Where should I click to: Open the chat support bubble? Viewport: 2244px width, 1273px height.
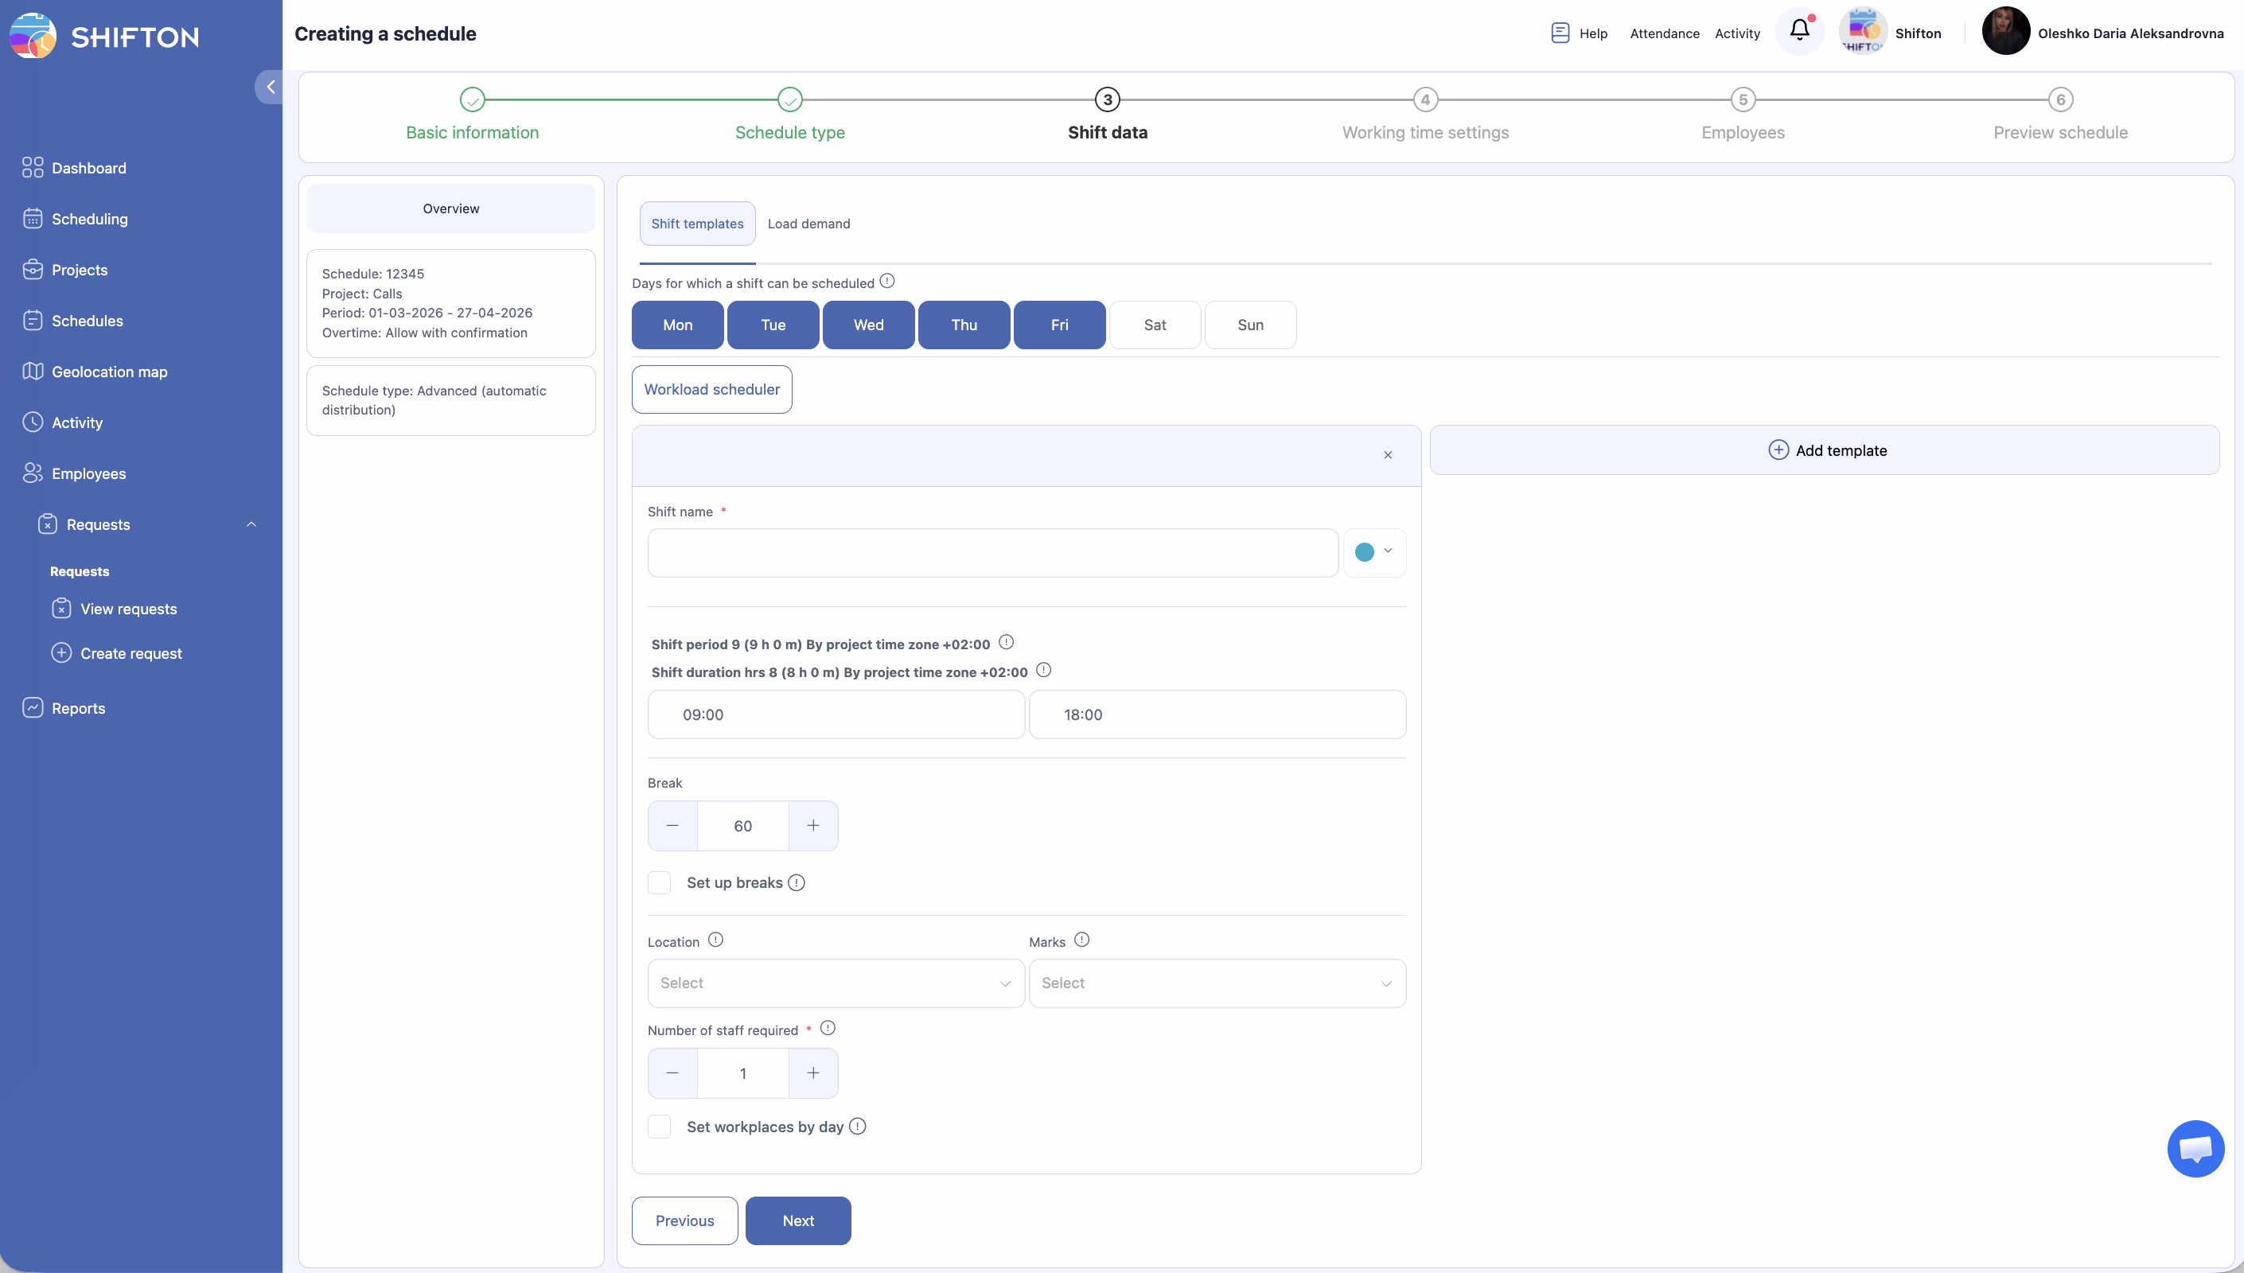(x=2195, y=1148)
